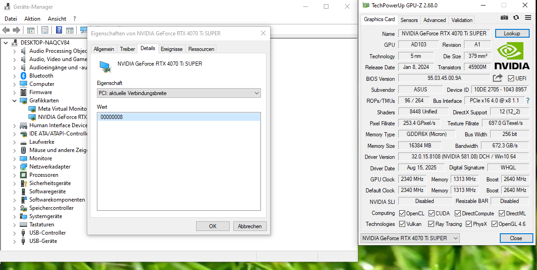The height and width of the screenshot is (270, 537).
Task: Open the Ansicht menu
Action: [x=57, y=19]
